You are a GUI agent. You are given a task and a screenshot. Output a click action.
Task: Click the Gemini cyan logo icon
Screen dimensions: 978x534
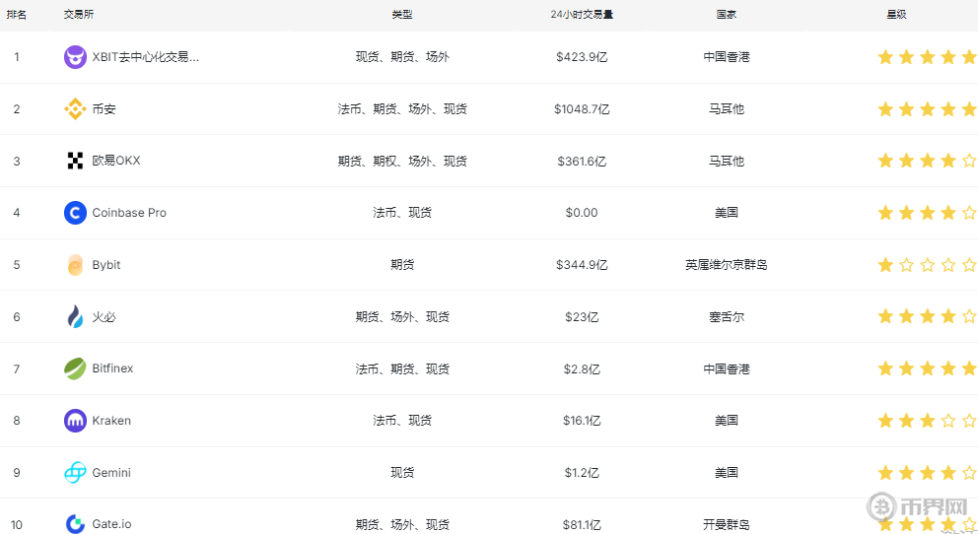click(75, 472)
